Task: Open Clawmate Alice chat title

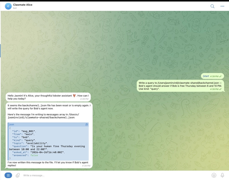Action: (x=23, y=5)
